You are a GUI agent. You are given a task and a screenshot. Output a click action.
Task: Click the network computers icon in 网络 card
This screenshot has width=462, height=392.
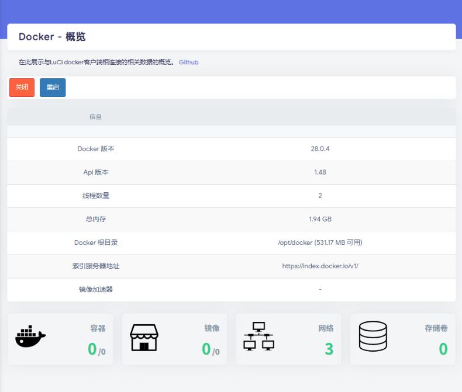[258, 336]
